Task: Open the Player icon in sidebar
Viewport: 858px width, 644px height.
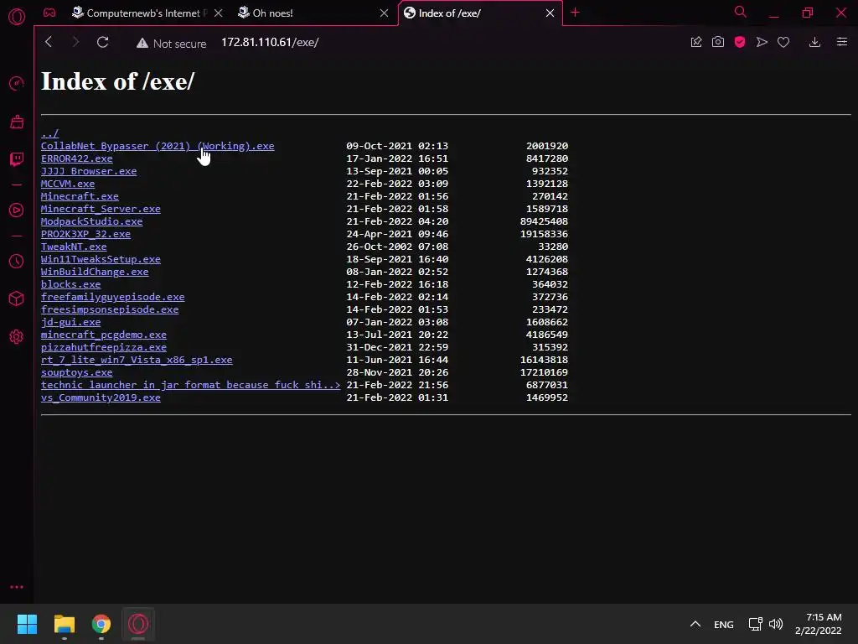Action: [17, 210]
